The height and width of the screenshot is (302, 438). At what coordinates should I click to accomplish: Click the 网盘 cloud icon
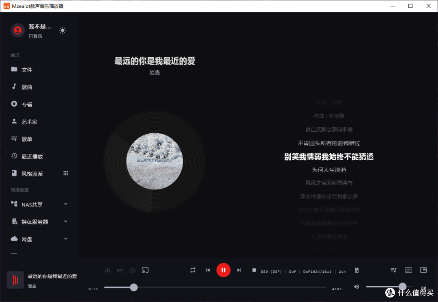click(14, 239)
